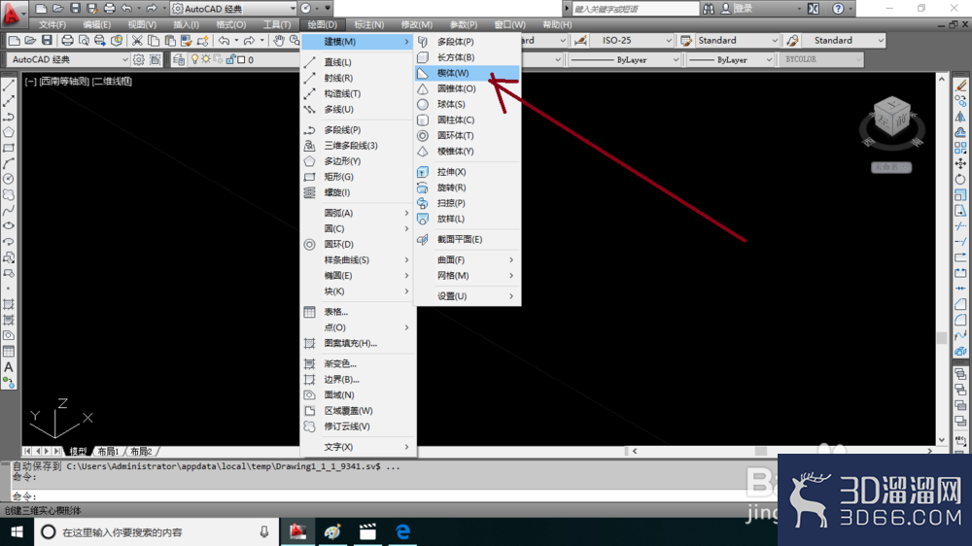Select Section Plane (截面平面) entry

point(467,239)
